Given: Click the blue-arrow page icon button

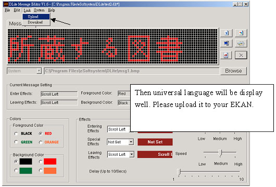Looking at the screenshot, I should click(x=227, y=33).
